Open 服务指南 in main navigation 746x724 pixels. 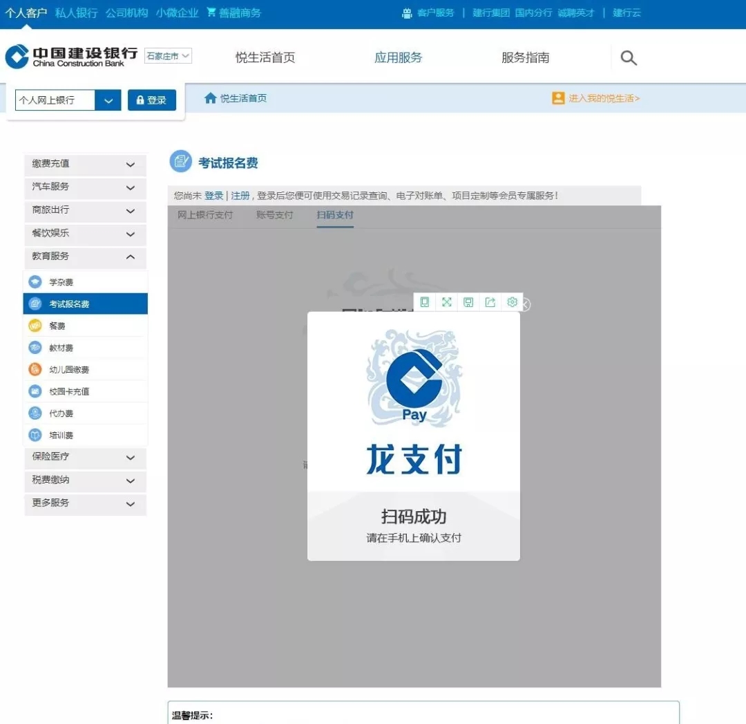pos(525,57)
